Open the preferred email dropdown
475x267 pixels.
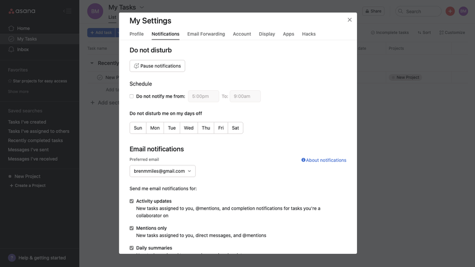[162, 171]
